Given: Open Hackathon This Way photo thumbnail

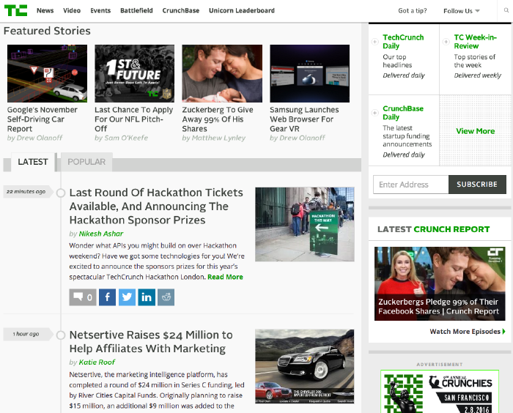Looking at the screenshot, I should click(x=305, y=224).
